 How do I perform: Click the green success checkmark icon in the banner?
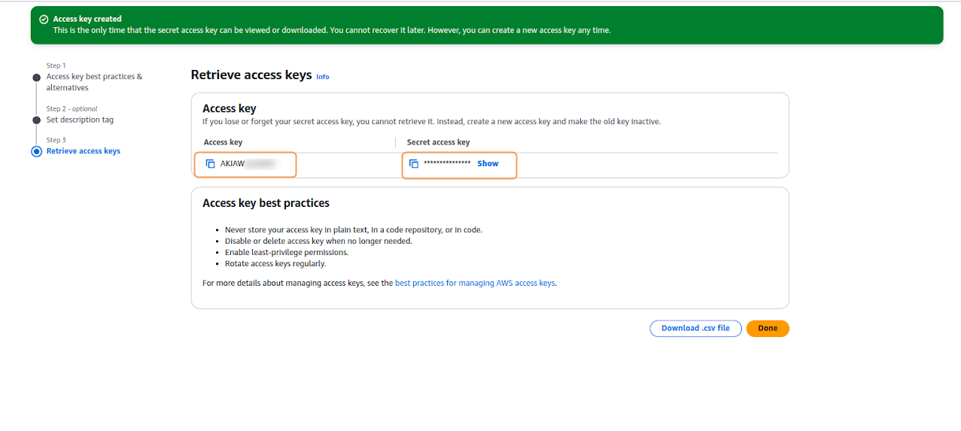coord(44,20)
